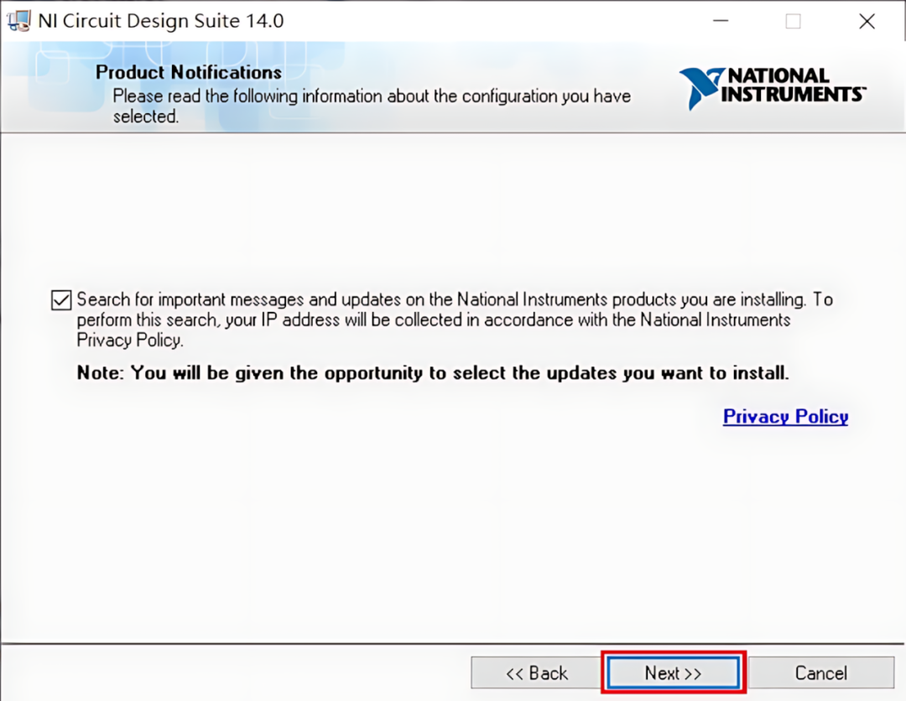Viewport: 906px width, 701px height.
Task: Click the National Instruments logo
Action: (773, 88)
